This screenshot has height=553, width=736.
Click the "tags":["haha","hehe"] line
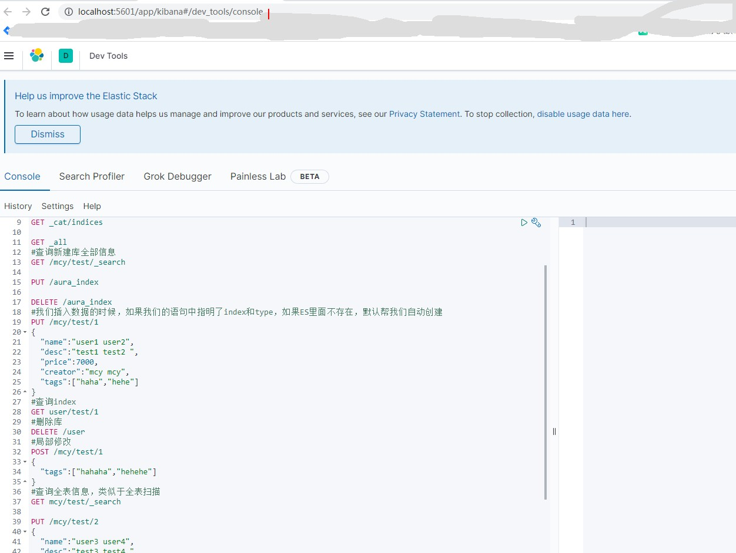89,382
